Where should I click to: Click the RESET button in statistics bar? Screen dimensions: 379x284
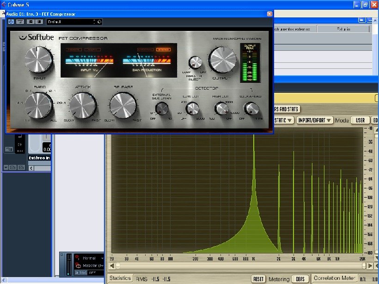tap(258, 279)
